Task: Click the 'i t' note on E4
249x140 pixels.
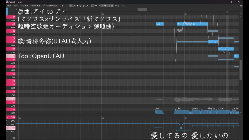Action: [215, 42]
